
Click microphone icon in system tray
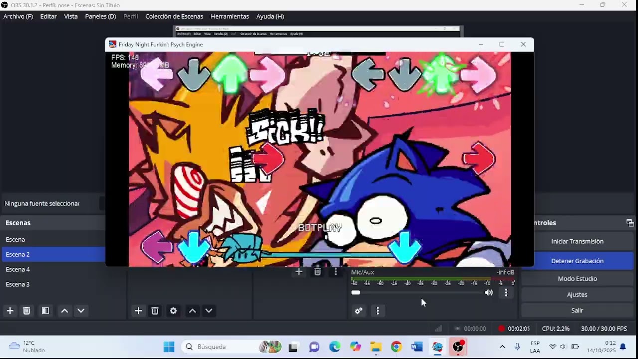517,347
